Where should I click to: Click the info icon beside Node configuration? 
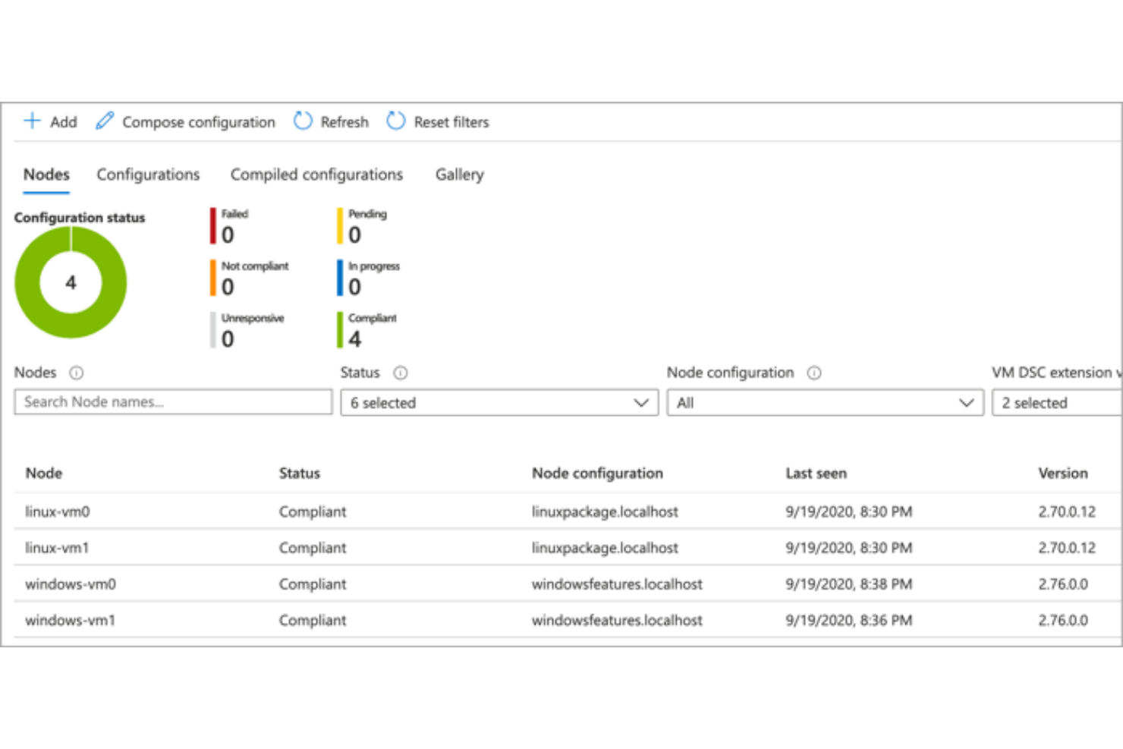[813, 373]
